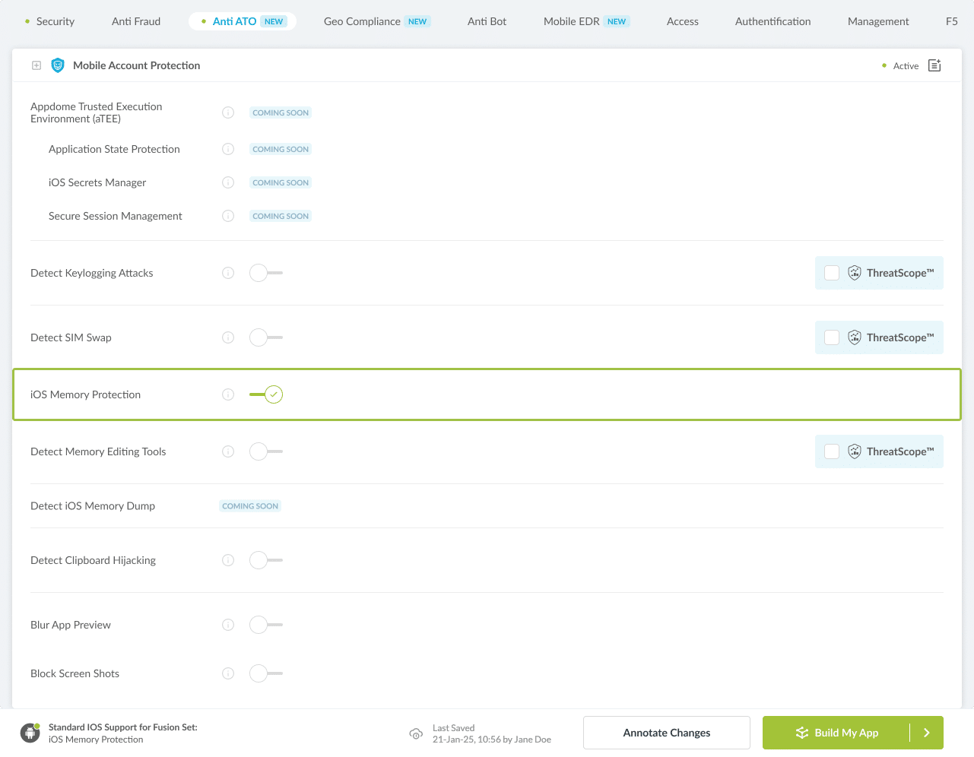Select the Detect iOS Memory Dump label
The width and height of the screenshot is (974, 757).
pyautogui.click(x=93, y=506)
